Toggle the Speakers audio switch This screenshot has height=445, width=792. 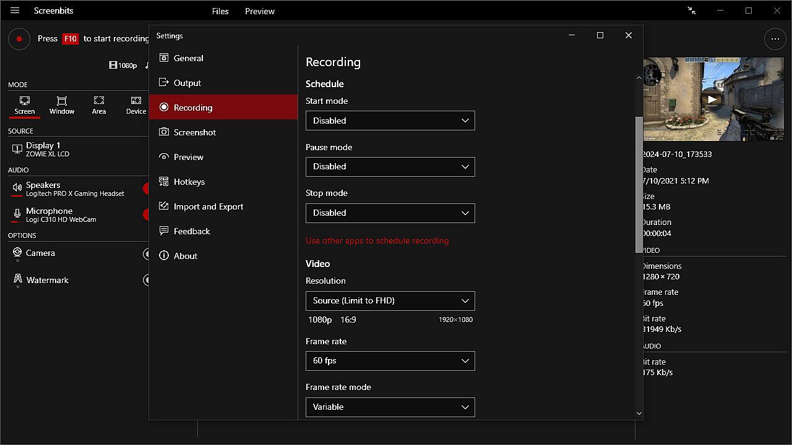(147, 189)
